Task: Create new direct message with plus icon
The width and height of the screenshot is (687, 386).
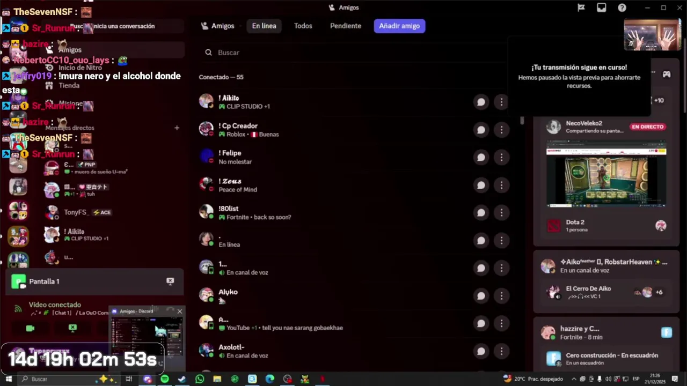Action: [177, 128]
